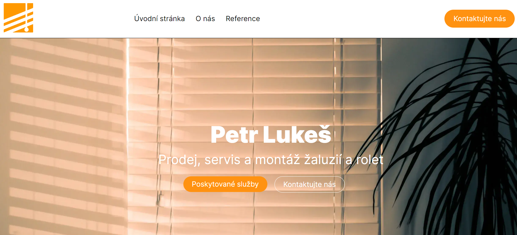The height and width of the screenshot is (235, 517).
Task: Click the word Lukeš in the heading
Action: coord(297,134)
